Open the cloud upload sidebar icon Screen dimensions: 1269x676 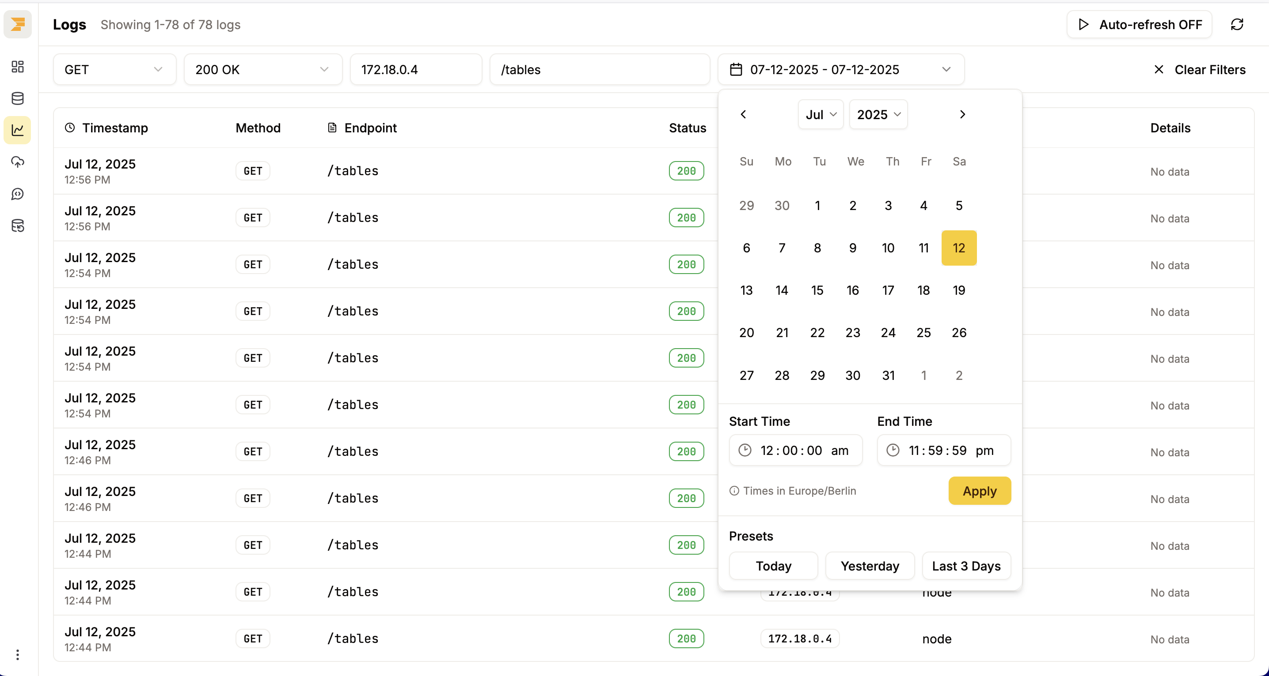pos(18,162)
